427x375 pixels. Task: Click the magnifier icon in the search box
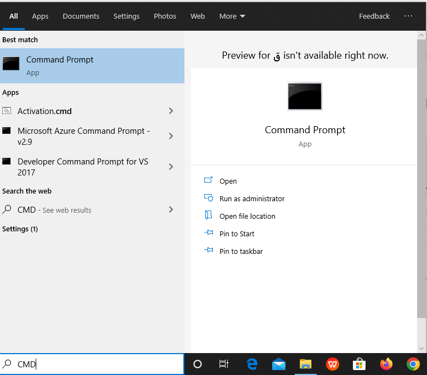[7, 364]
